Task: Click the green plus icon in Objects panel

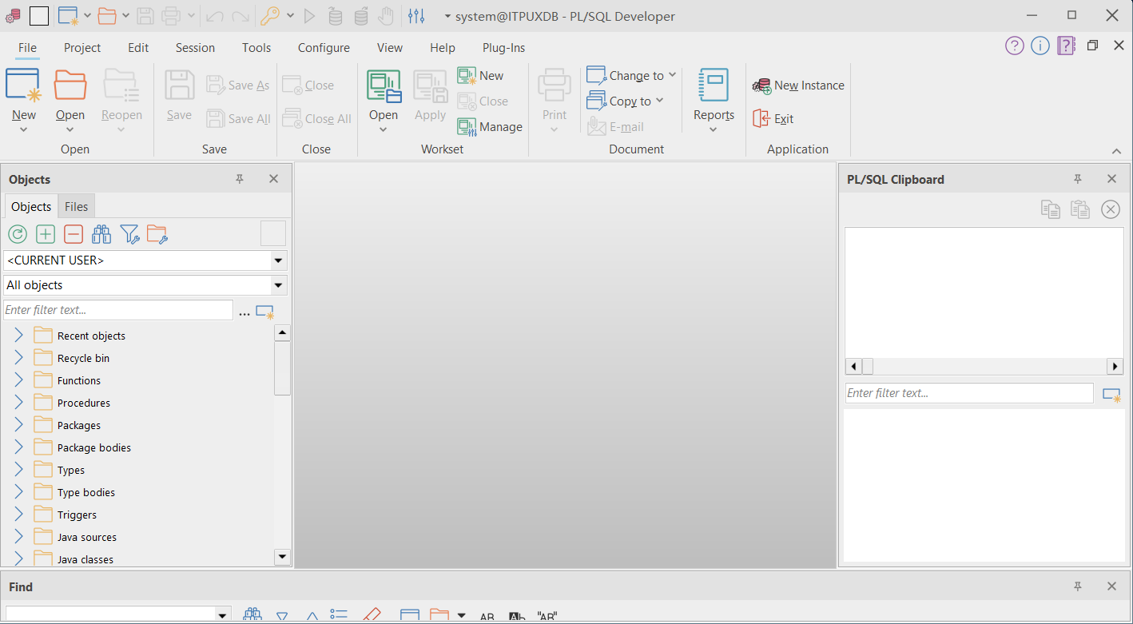Action: [46, 234]
